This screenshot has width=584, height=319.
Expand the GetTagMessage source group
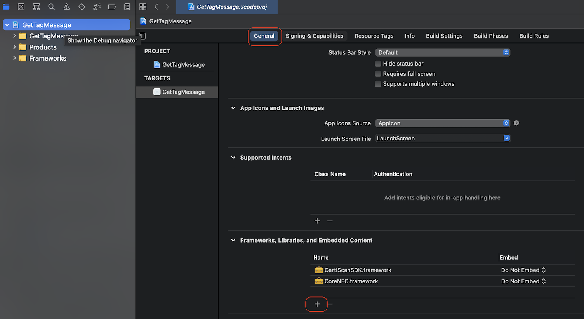click(x=14, y=36)
